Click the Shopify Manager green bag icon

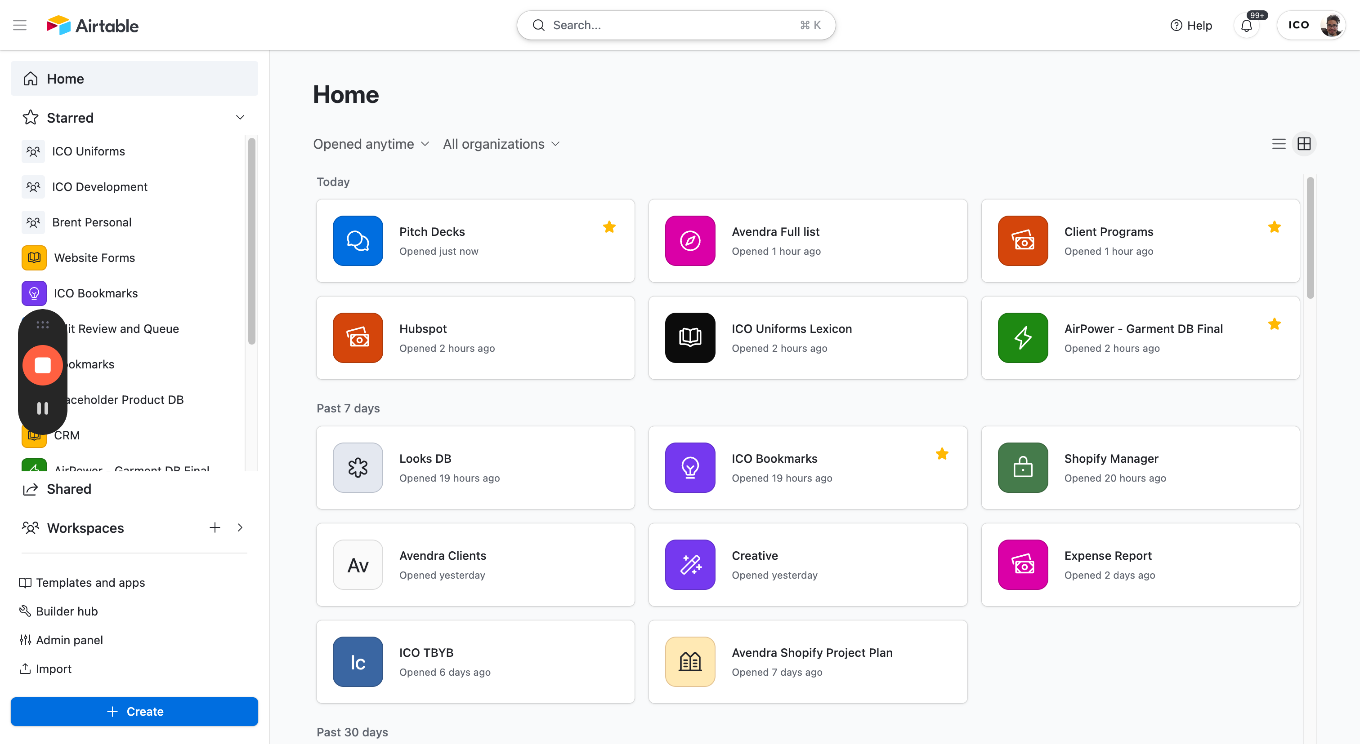[1022, 467]
